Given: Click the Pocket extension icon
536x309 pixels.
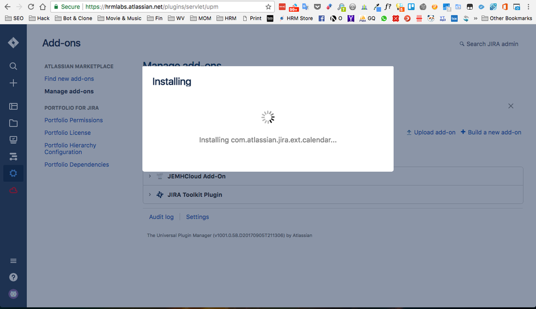Looking at the screenshot, I should tap(317, 6).
